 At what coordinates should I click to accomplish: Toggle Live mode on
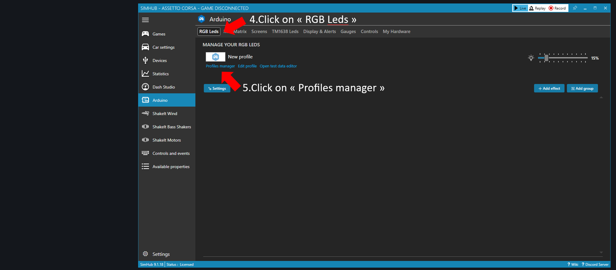[x=520, y=8]
